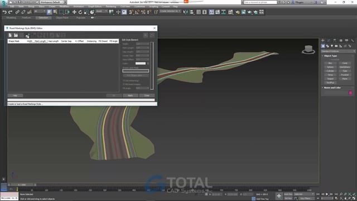Open the selection filter dropdown

pos(40,11)
